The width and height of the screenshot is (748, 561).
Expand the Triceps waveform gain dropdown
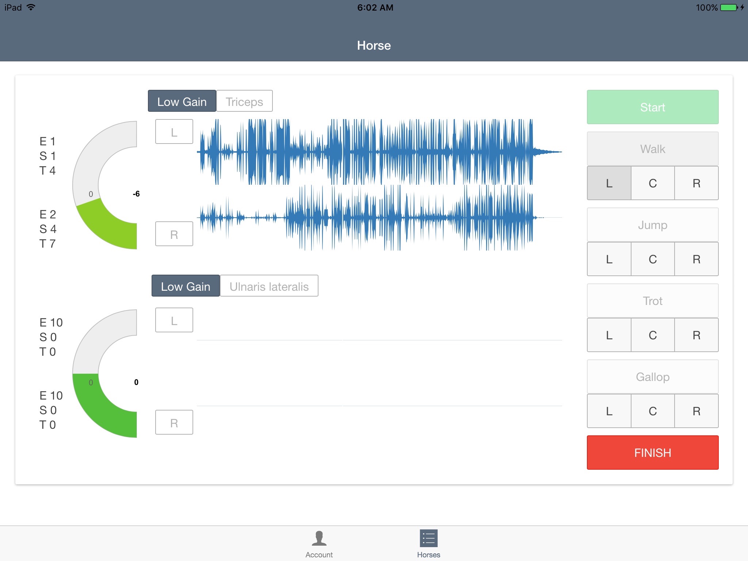tap(181, 101)
